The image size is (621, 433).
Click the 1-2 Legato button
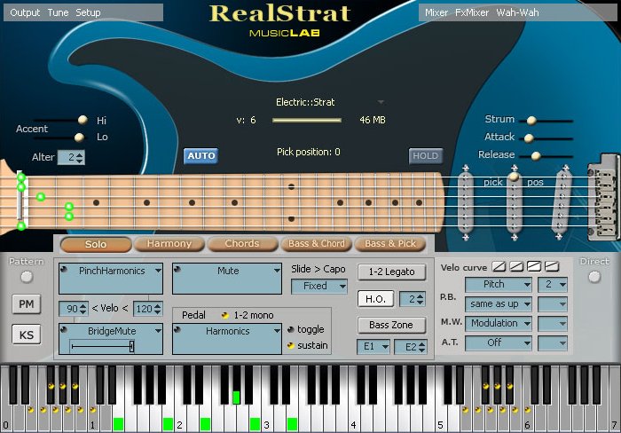point(392,272)
